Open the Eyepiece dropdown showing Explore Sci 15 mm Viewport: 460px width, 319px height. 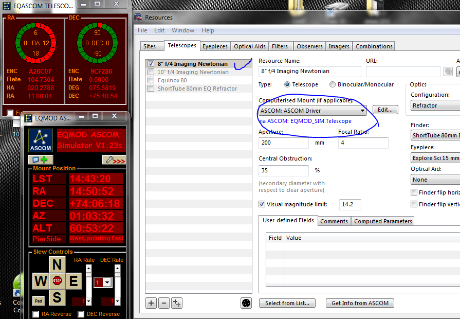435,158
